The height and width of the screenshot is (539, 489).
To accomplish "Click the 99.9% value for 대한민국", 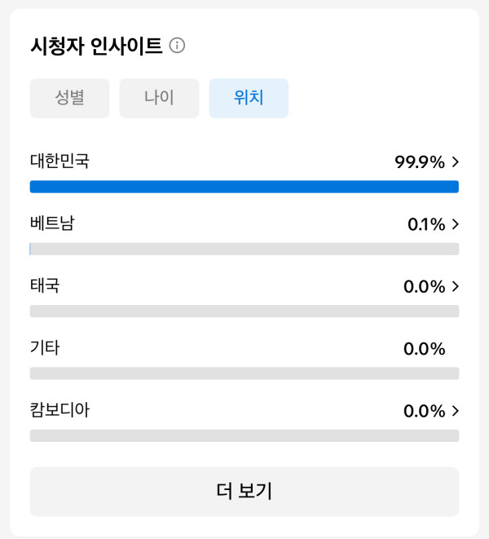I will (420, 162).
